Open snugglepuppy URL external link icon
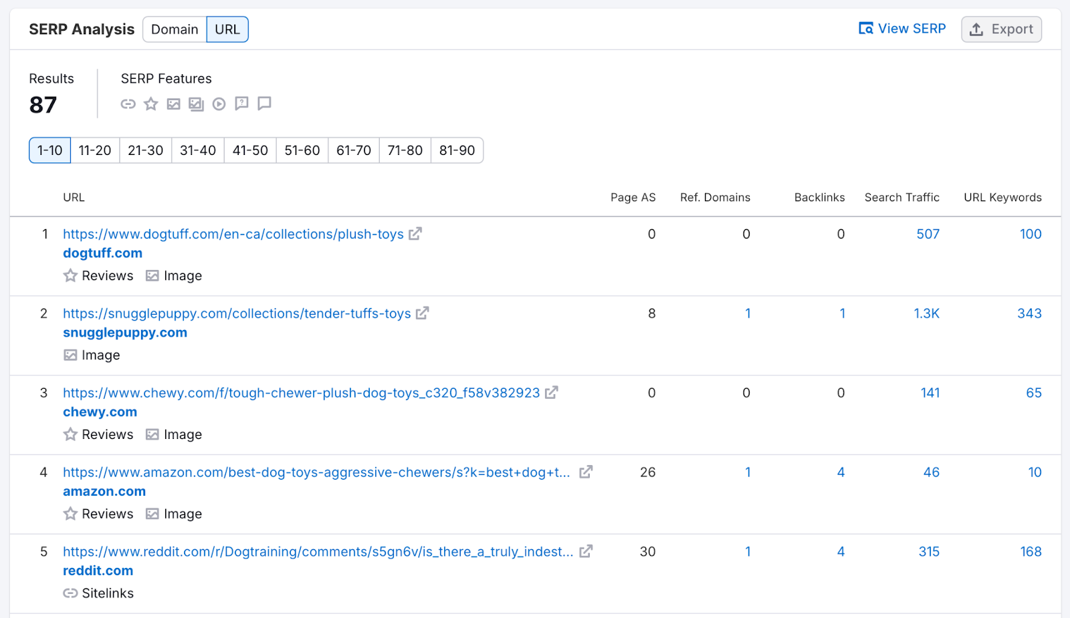 (422, 313)
